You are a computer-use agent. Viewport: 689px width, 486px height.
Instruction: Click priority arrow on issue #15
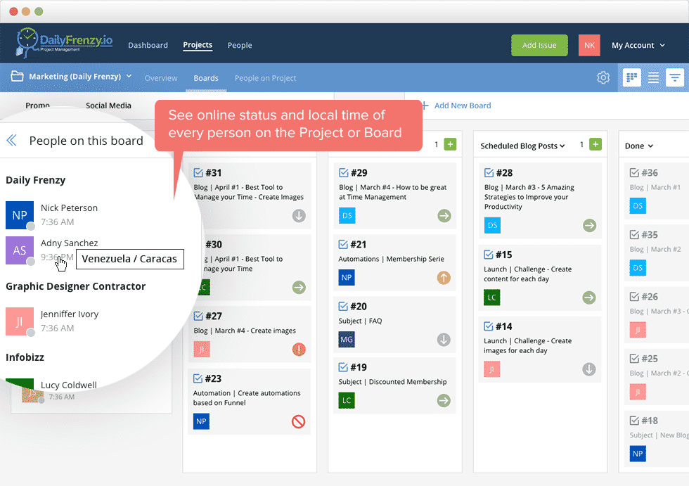tap(589, 298)
